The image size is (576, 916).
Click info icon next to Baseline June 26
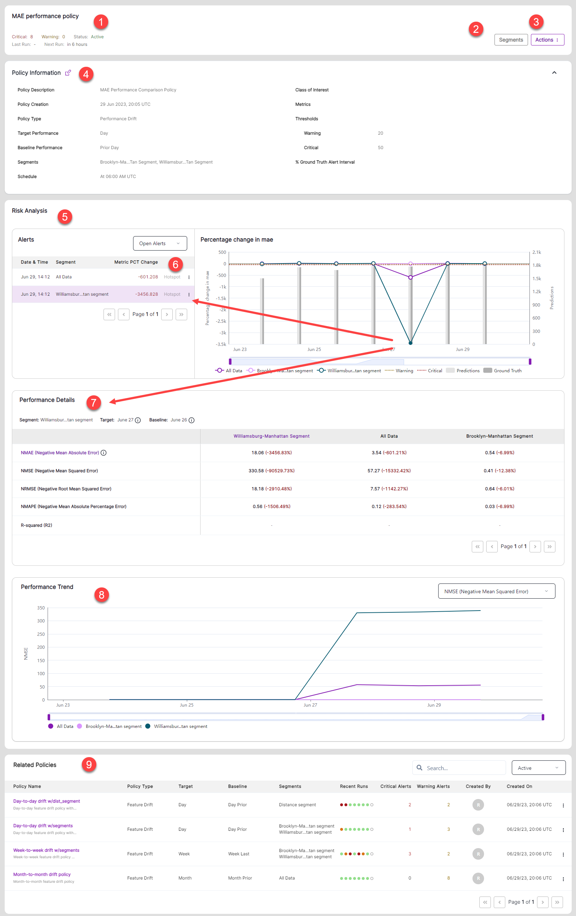192,420
